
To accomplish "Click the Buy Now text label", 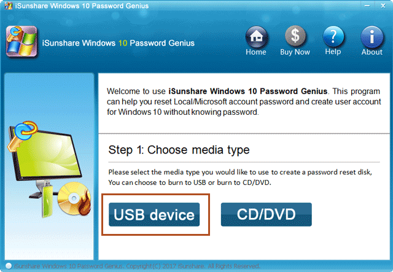I will click(x=295, y=52).
